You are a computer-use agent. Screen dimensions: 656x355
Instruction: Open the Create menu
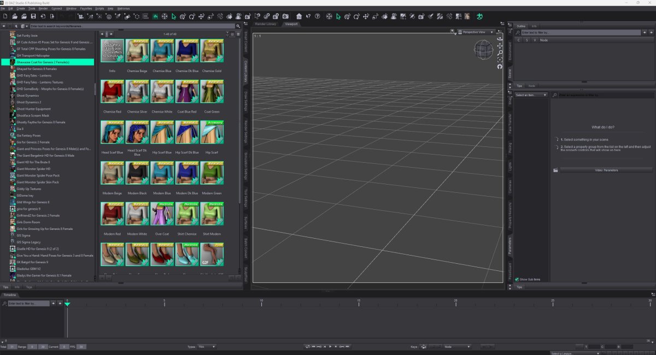click(x=21, y=9)
